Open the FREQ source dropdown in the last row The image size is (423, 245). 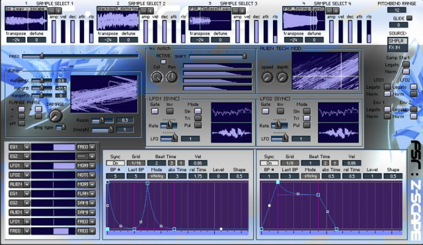click(26, 231)
